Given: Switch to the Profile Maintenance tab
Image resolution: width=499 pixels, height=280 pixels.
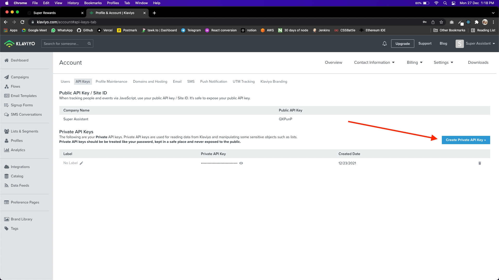Looking at the screenshot, I should click(x=111, y=81).
